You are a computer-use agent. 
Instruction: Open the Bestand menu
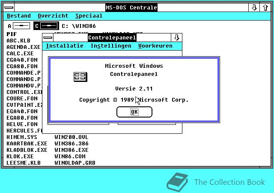[19, 16]
